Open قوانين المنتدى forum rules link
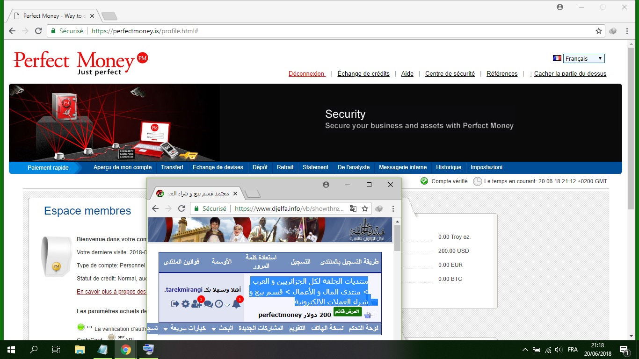The width and height of the screenshot is (639, 359). point(182,262)
